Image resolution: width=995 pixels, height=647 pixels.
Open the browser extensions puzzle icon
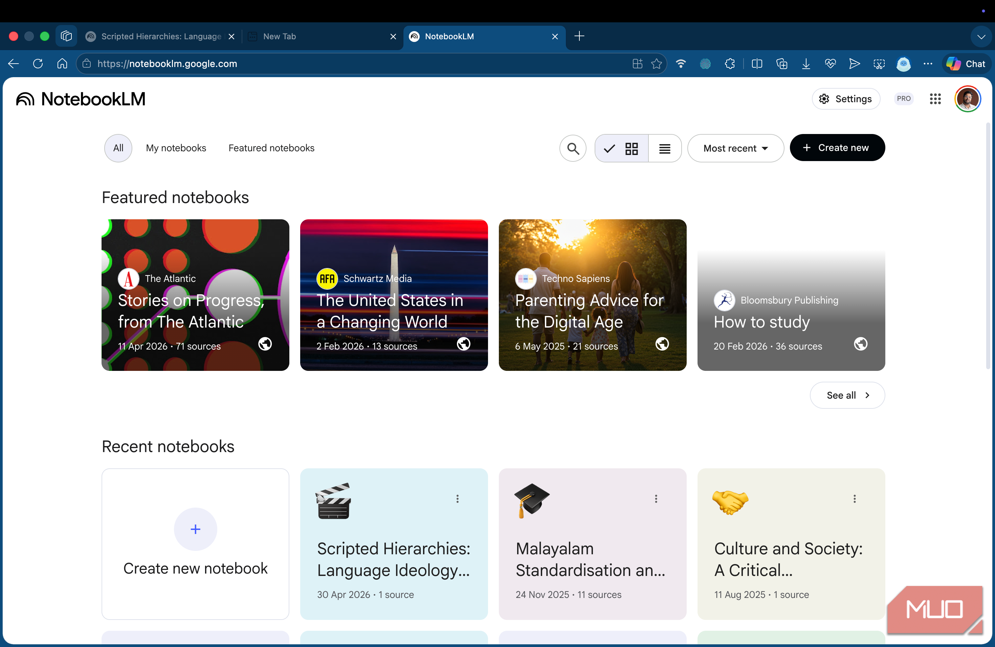(730, 64)
